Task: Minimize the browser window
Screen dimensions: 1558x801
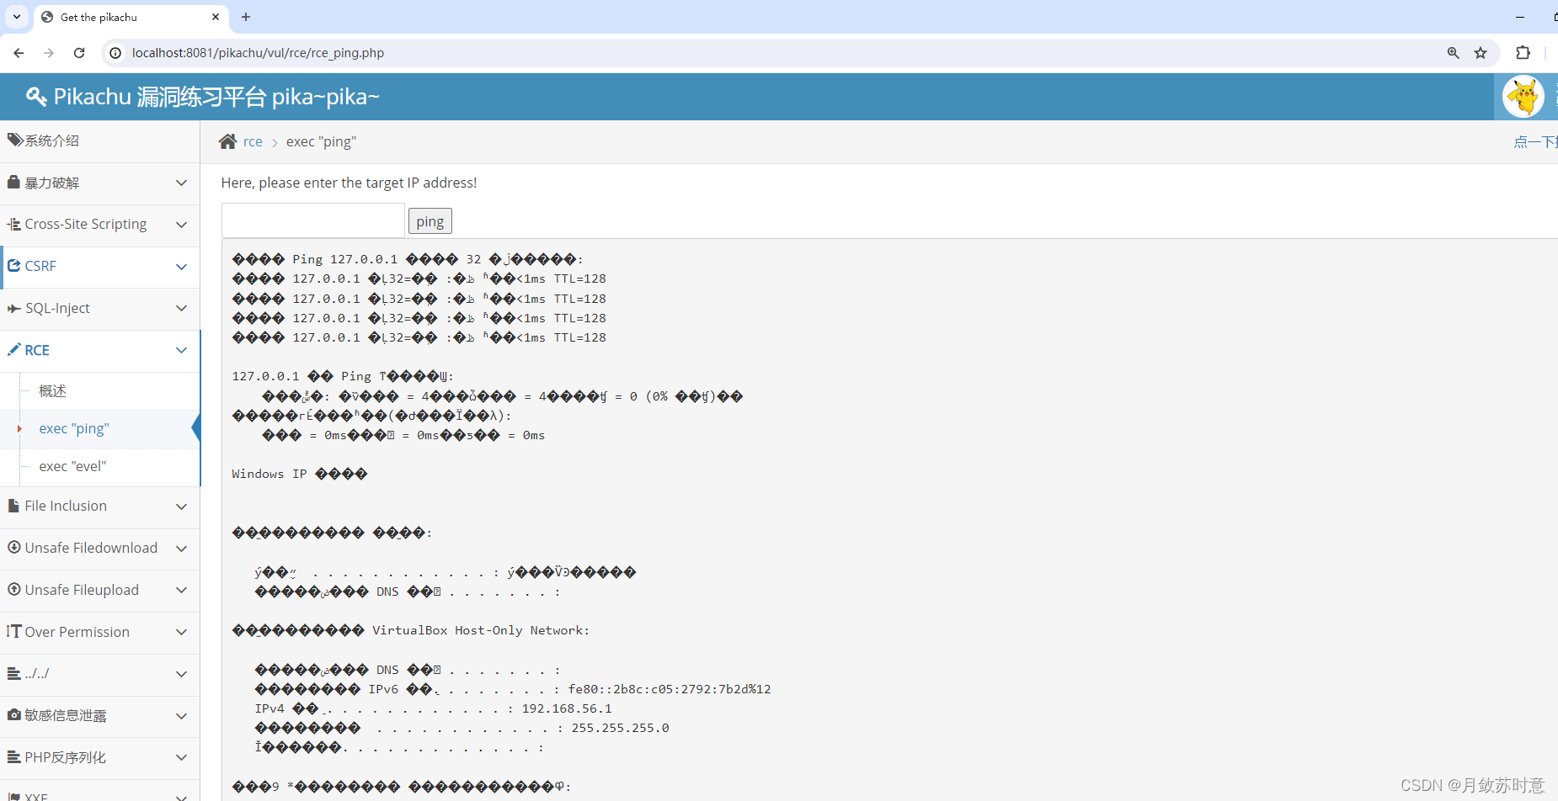Action: pyautogui.click(x=1520, y=17)
